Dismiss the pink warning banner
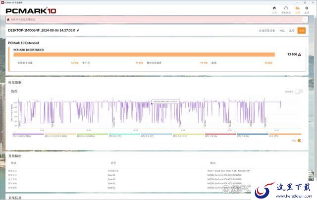 tap(305, 19)
